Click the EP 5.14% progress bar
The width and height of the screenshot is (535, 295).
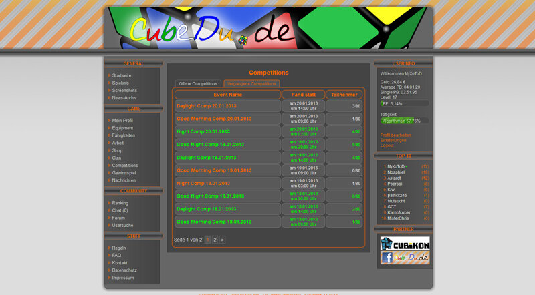[405, 103]
